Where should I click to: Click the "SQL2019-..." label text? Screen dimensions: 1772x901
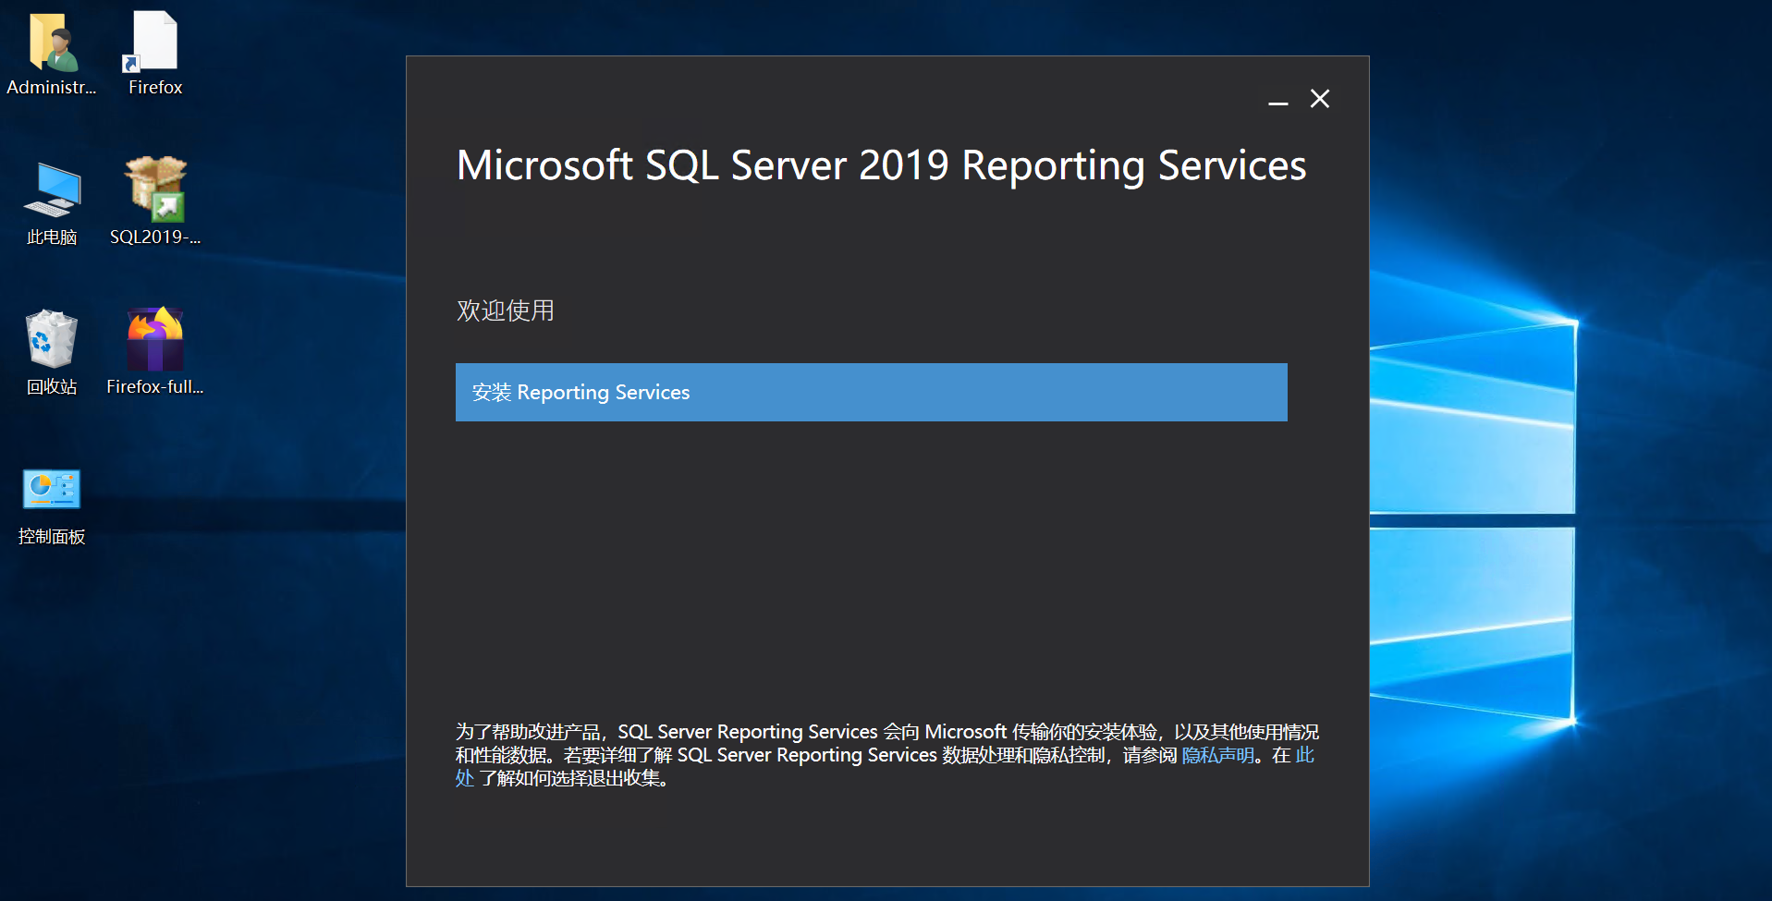pyautogui.click(x=155, y=237)
